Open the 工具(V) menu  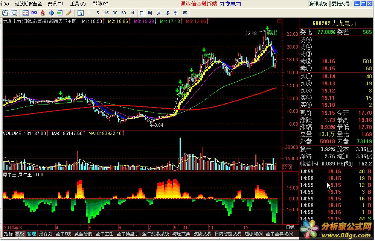78,4
